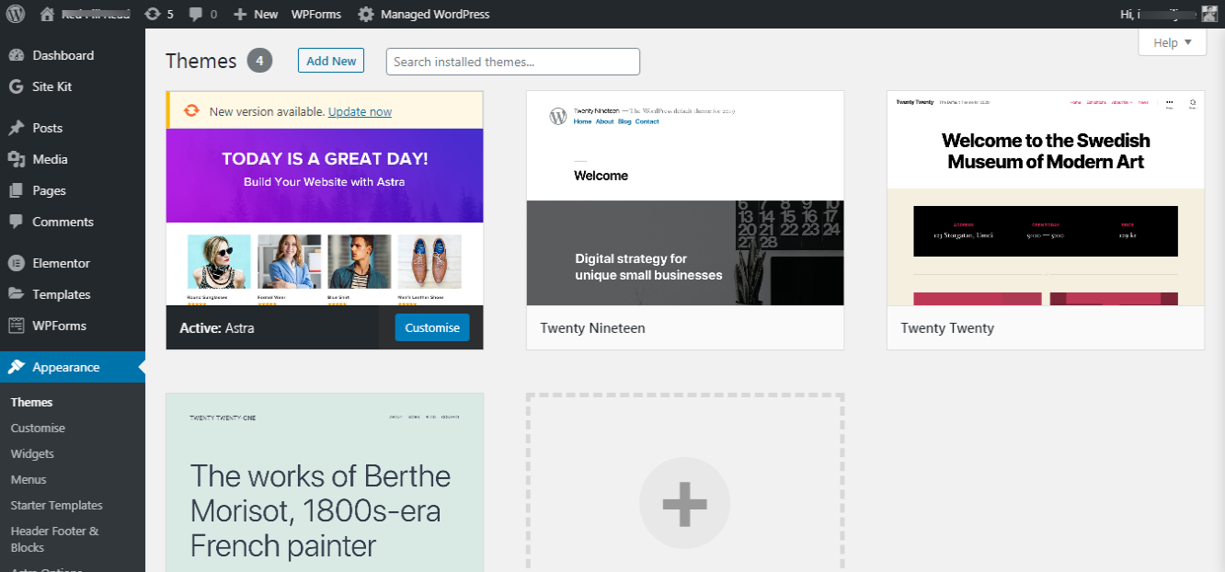Open the WordPress logo menu
This screenshot has width=1225, height=572.
[x=15, y=14]
